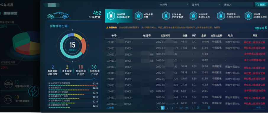Jump to page 89 in pagination
Screen dimensions: 268x113
pyautogui.click(x=181, y=108)
